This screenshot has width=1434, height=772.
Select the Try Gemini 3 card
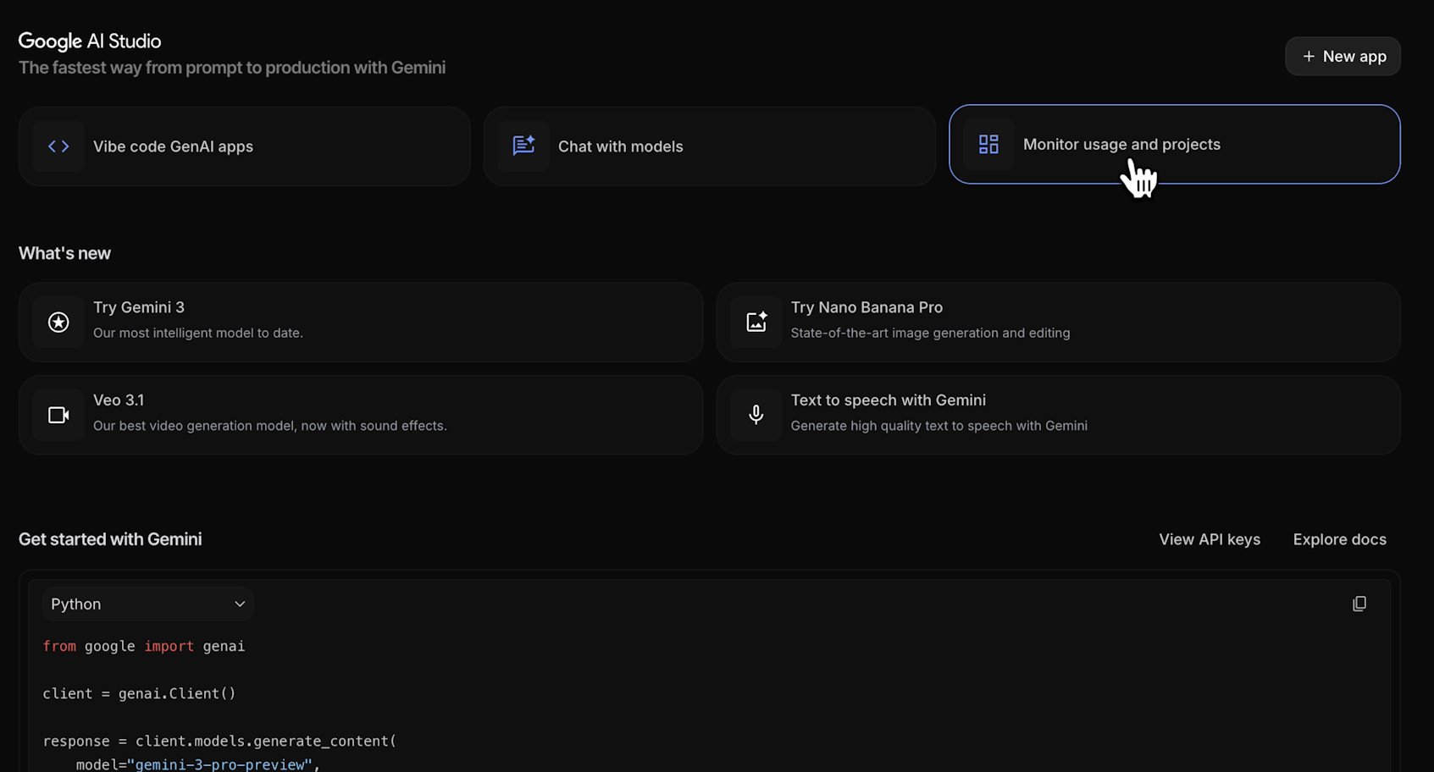click(361, 322)
